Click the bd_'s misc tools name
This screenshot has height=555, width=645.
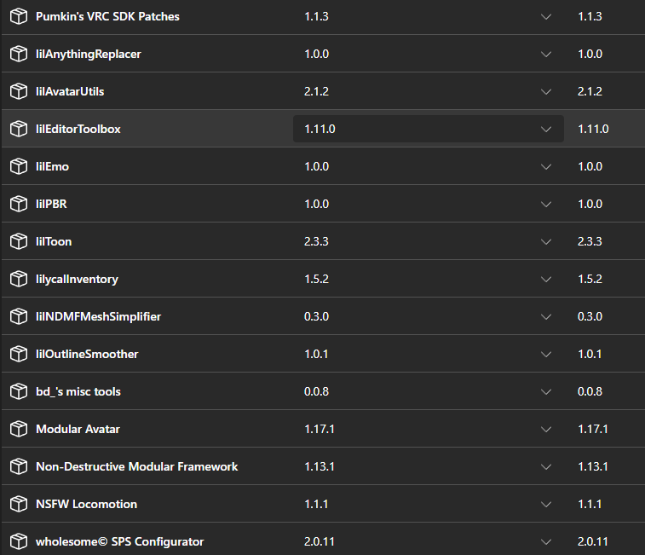point(78,391)
